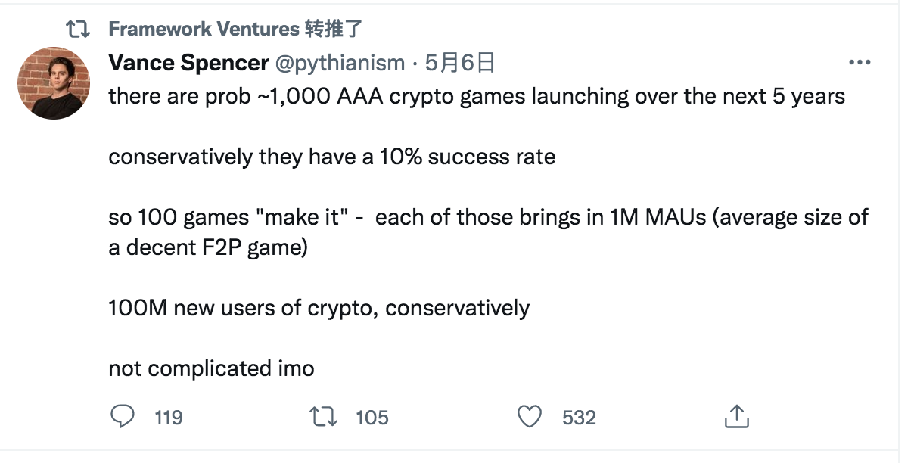The image size is (914, 463).
Task: Click the 10% success rate sentence
Action: click(332, 157)
